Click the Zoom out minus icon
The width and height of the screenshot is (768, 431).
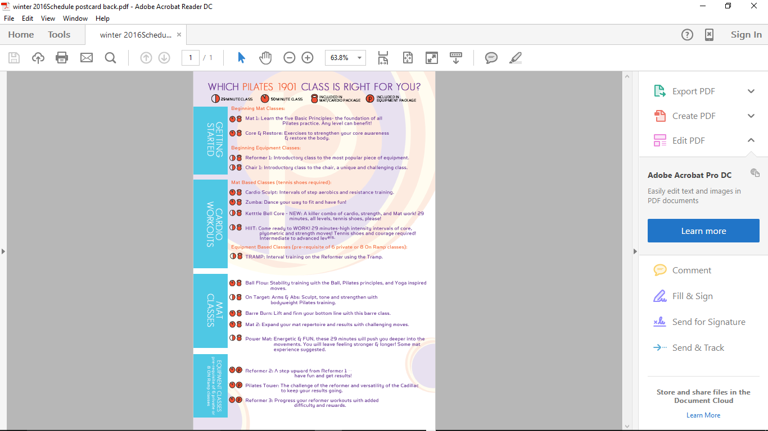290,58
